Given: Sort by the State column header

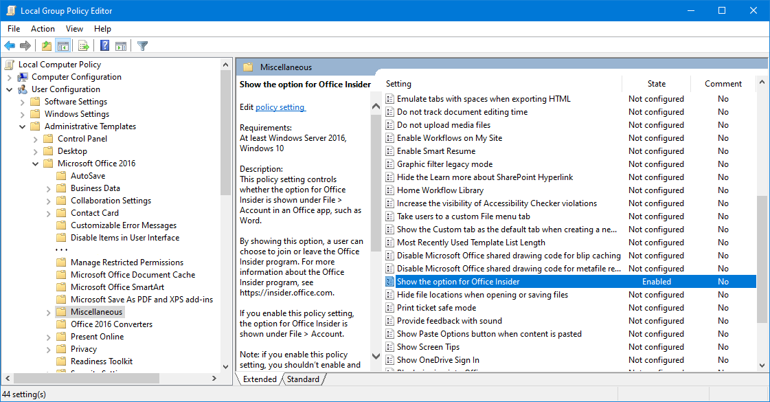Looking at the screenshot, I should [x=656, y=84].
